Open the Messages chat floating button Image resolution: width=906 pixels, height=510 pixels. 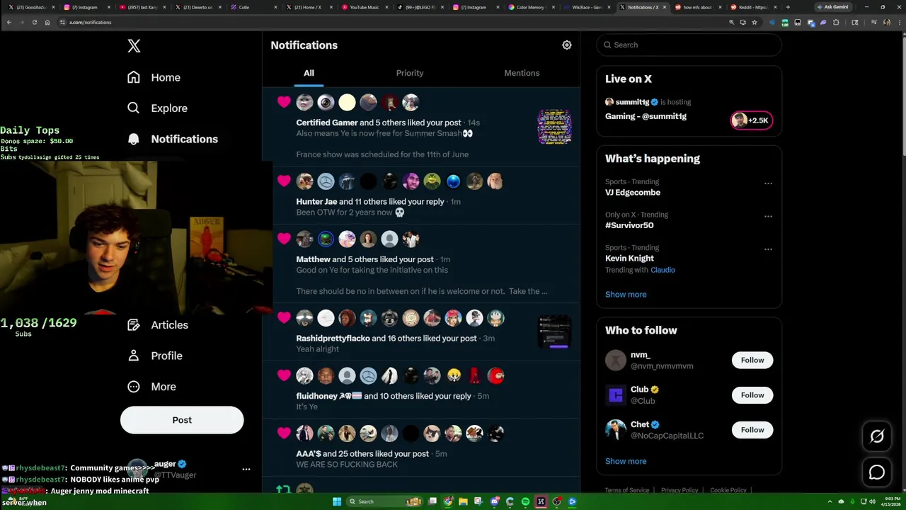[x=877, y=472]
